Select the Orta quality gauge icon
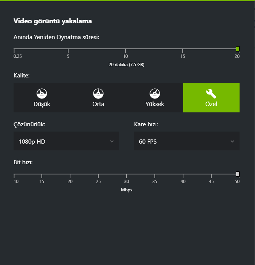 point(98,94)
